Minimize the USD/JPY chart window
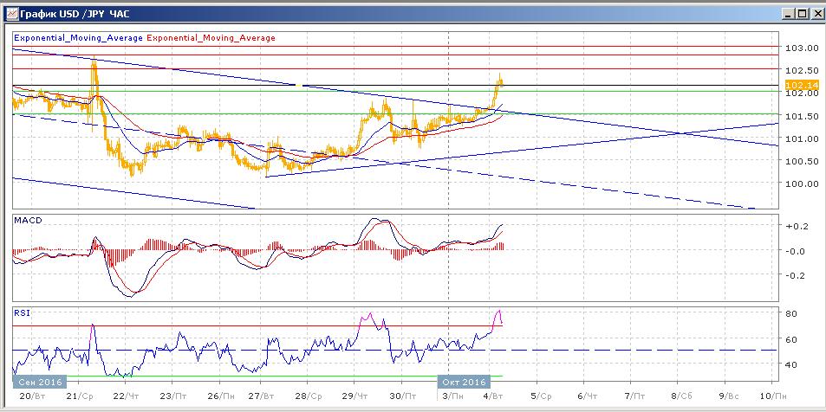826x412 pixels. point(786,15)
